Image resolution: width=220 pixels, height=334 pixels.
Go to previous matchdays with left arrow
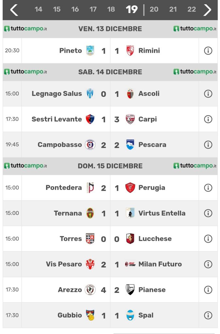(x=14, y=10)
